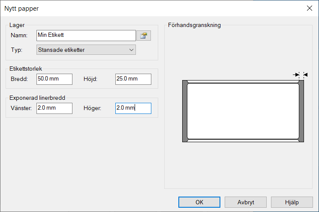The image size is (319, 212).
Task: Click the Förhandsgranskning heading
Action: tap(194, 25)
